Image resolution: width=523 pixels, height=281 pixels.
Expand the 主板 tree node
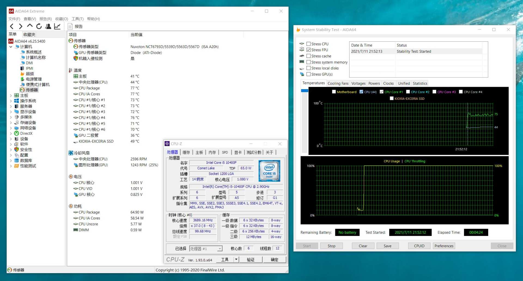coord(11,95)
